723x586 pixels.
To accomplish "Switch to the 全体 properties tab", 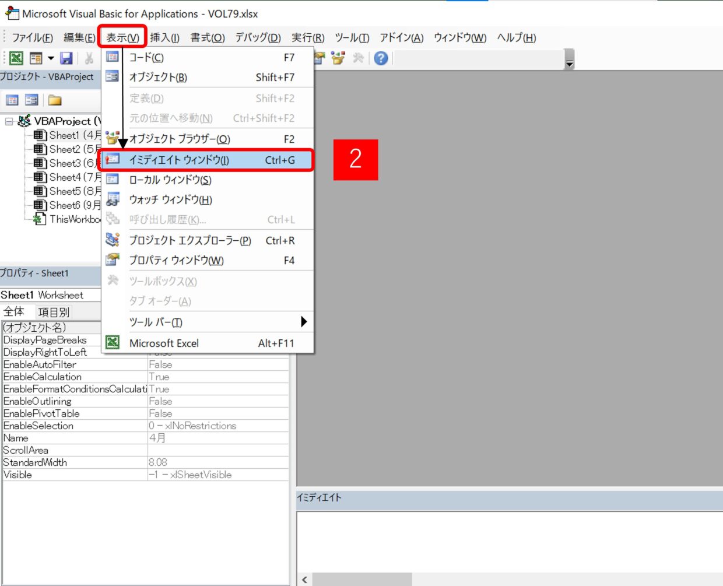I will 15,312.
